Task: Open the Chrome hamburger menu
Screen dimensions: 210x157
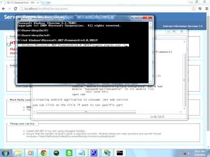Action: [x=206, y=9]
